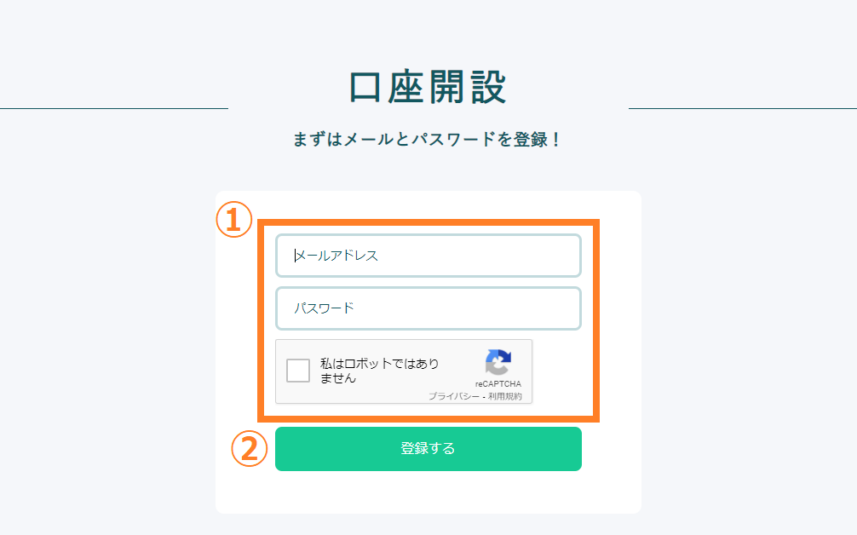Image resolution: width=857 pixels, height=535 pixels.
Task: Click blank white card area below 登録する
Action: [x=428, y=492]
